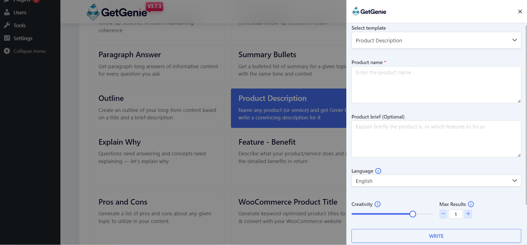This screenshot has height=245, width=527.
Task: Click the Users icon in sidebar
Action: [7, 12]
